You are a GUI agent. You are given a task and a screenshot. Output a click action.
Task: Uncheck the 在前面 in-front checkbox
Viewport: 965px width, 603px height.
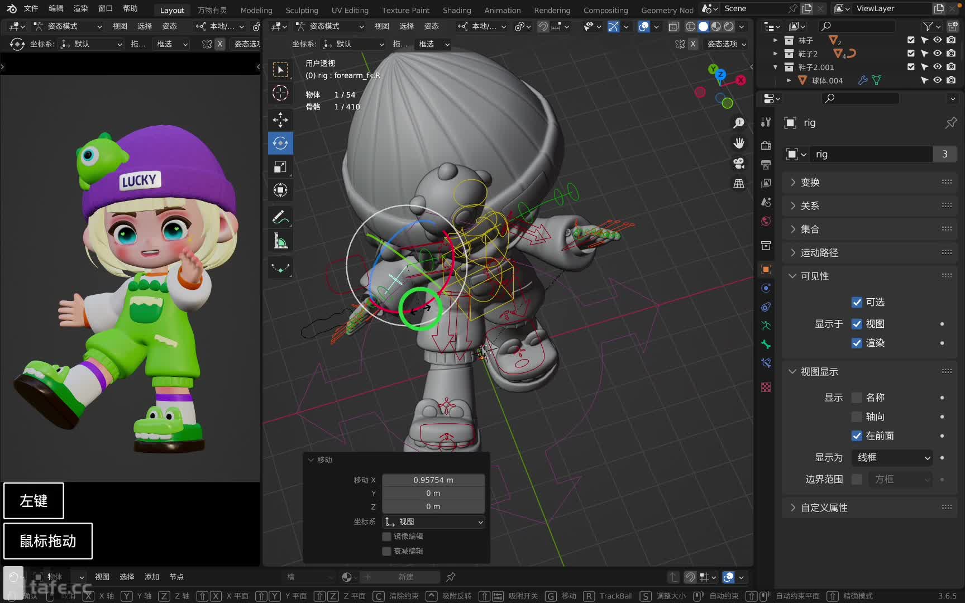[x=857, y=435]
